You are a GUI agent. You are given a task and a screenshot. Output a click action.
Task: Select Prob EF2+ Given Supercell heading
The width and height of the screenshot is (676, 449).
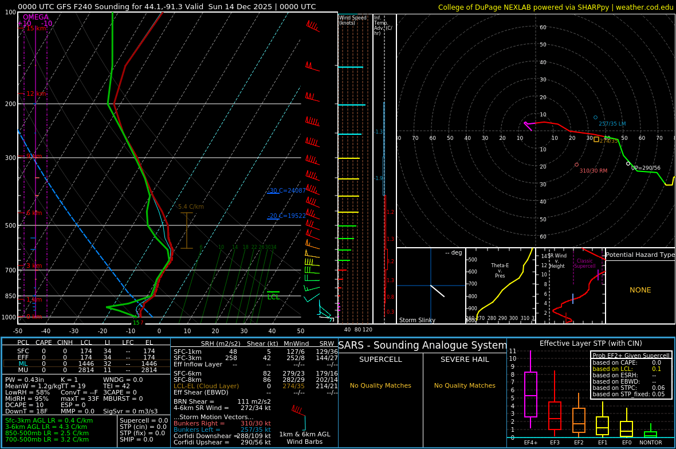click(x=631, y=356)
